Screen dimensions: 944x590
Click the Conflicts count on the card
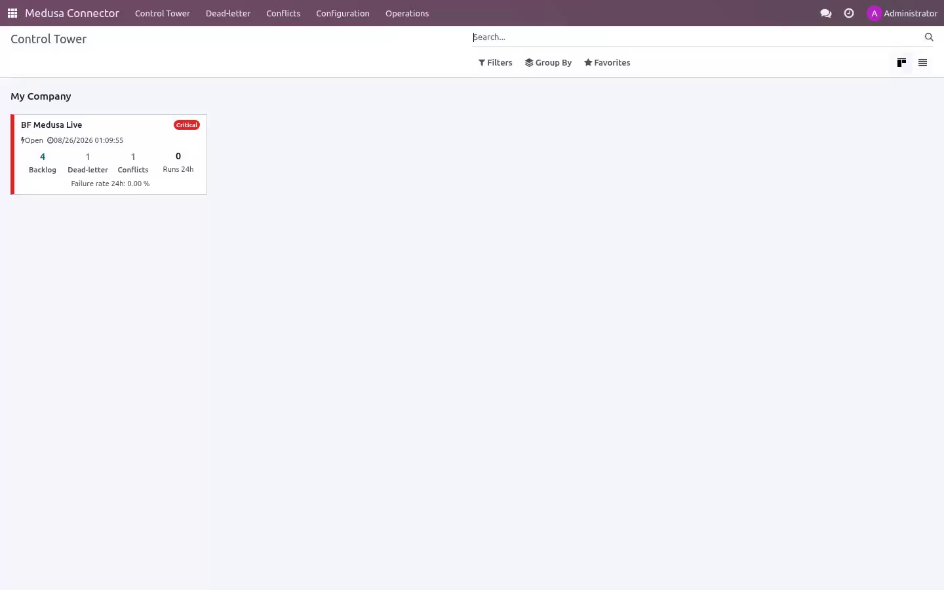(133, 157)
